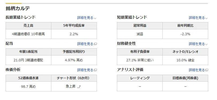Click the 銘柄カルテ heading

point(18,9)
